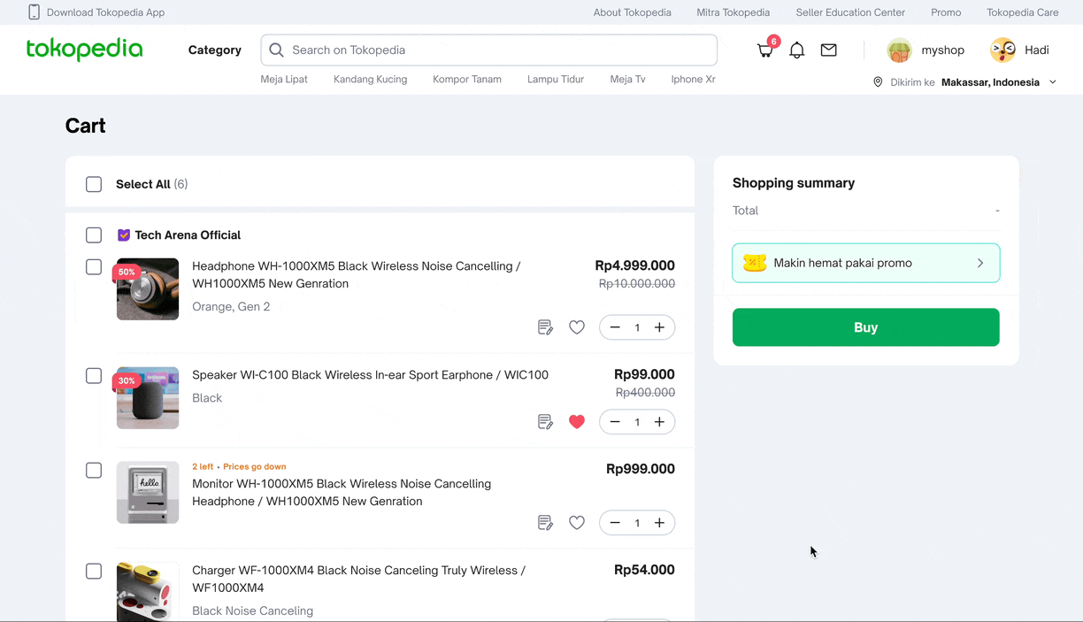Add Headphone WH-1000XM5 to wishlist heart
Image resolution: width=1083 pixels, height=622 pixels.
coord(577,327)
